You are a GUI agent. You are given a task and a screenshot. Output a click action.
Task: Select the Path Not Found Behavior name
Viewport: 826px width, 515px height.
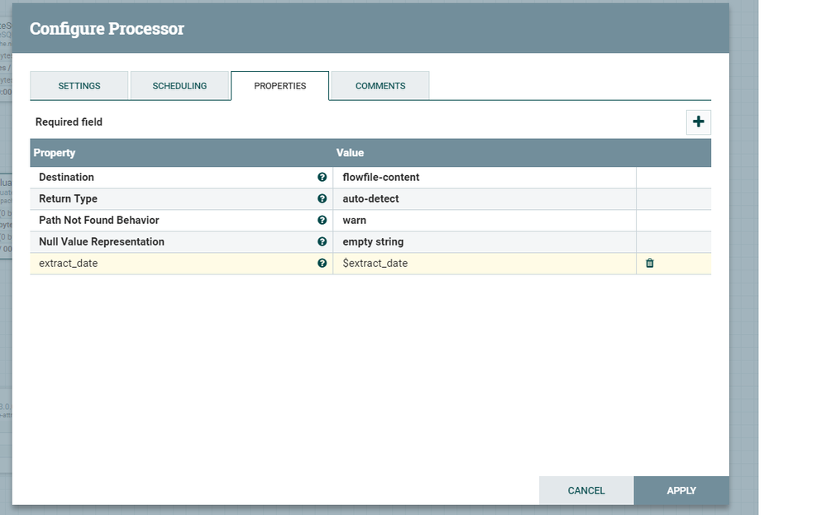coord(99,220)
